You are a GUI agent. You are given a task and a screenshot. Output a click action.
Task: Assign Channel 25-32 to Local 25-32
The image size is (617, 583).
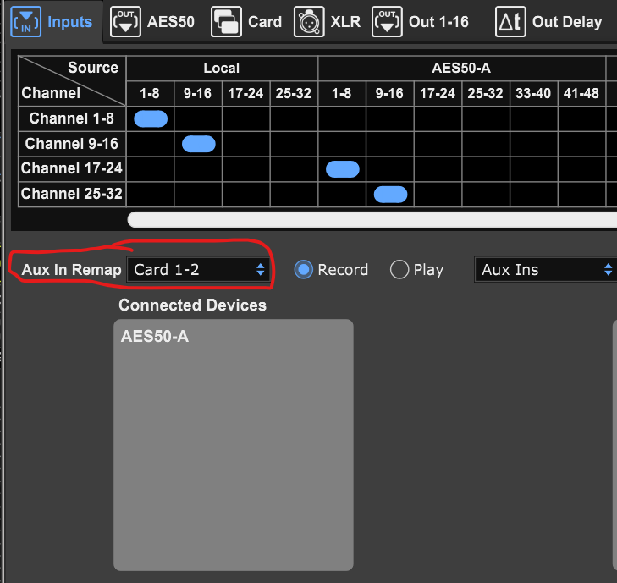pos(295,195)
